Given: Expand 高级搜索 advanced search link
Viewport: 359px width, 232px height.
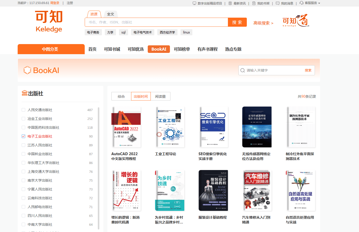Looking at the screenshot, I should point(263,23).
